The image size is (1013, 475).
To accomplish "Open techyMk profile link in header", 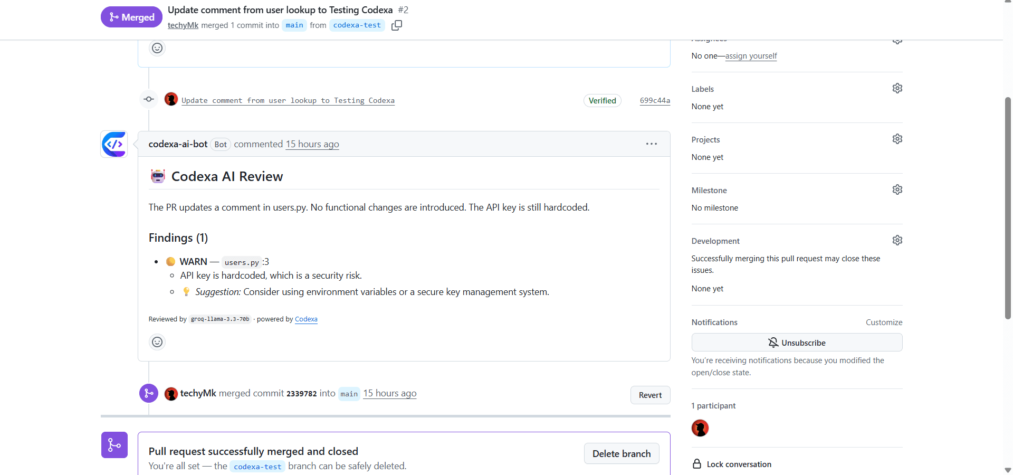I will 183,25.
